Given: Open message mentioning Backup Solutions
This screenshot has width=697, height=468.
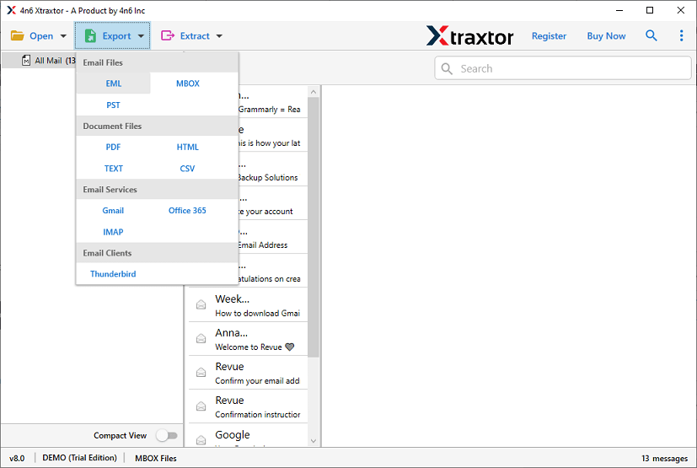Looking at the screenshot, I should coord(272,169).
